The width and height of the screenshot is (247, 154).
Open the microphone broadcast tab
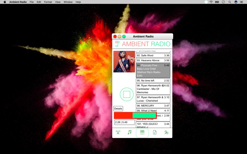pos(166,132)
